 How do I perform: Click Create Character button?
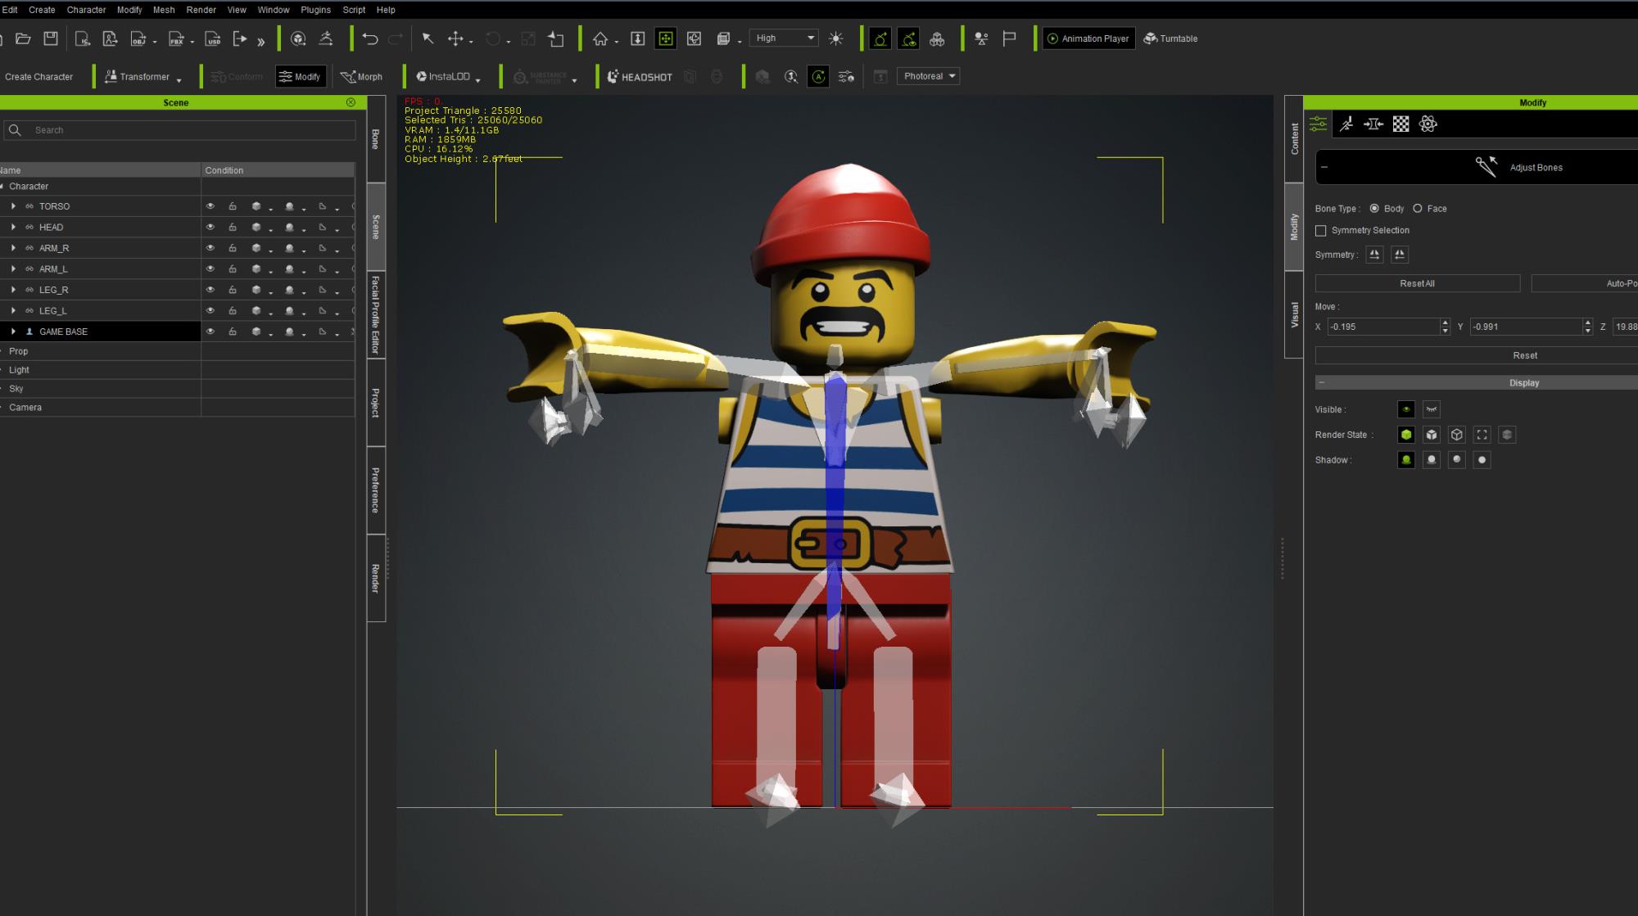[x=38, y=76]
